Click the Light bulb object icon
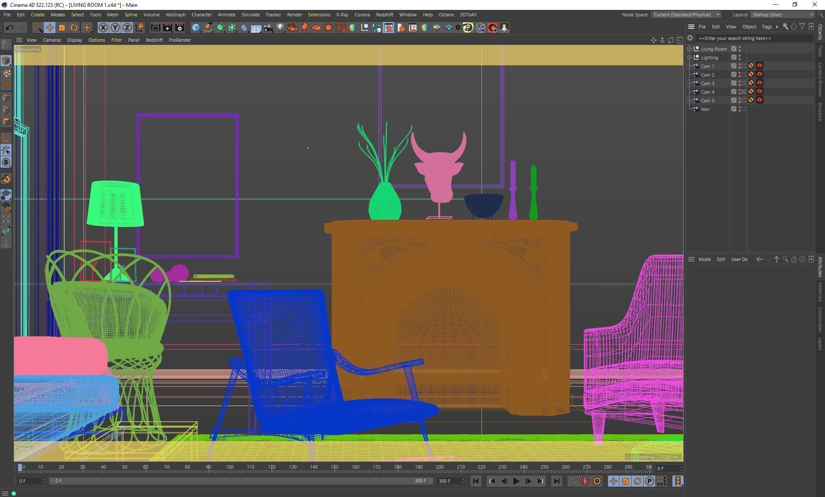This screenshot has width=825, height=497. tap(280, 28)
